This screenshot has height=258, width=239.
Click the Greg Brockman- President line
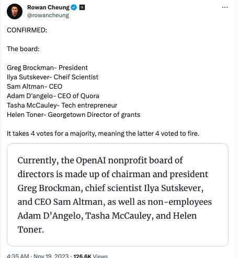coord(47,68)
